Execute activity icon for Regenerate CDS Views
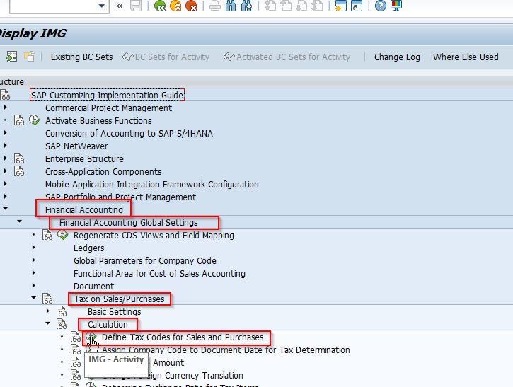This screenshot has height=387, width=513. point(62,235)
